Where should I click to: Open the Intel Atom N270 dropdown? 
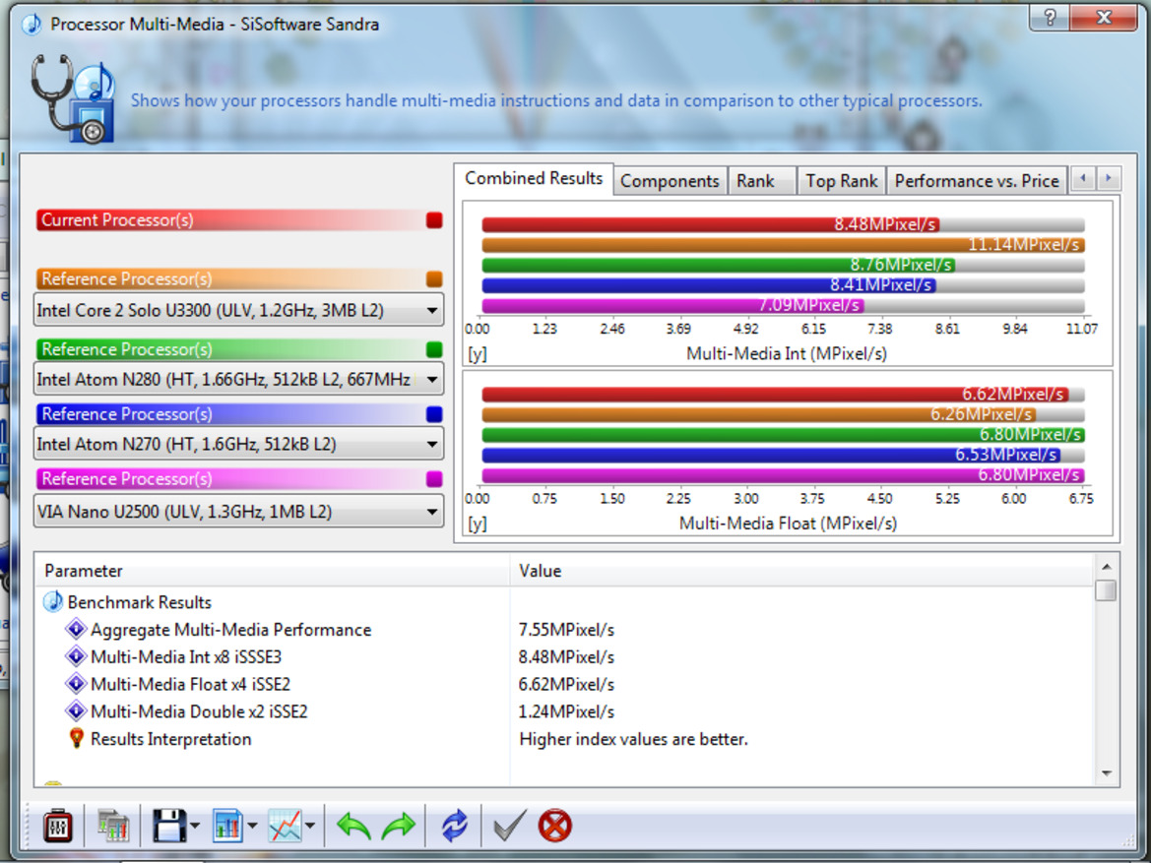[238, 444]
